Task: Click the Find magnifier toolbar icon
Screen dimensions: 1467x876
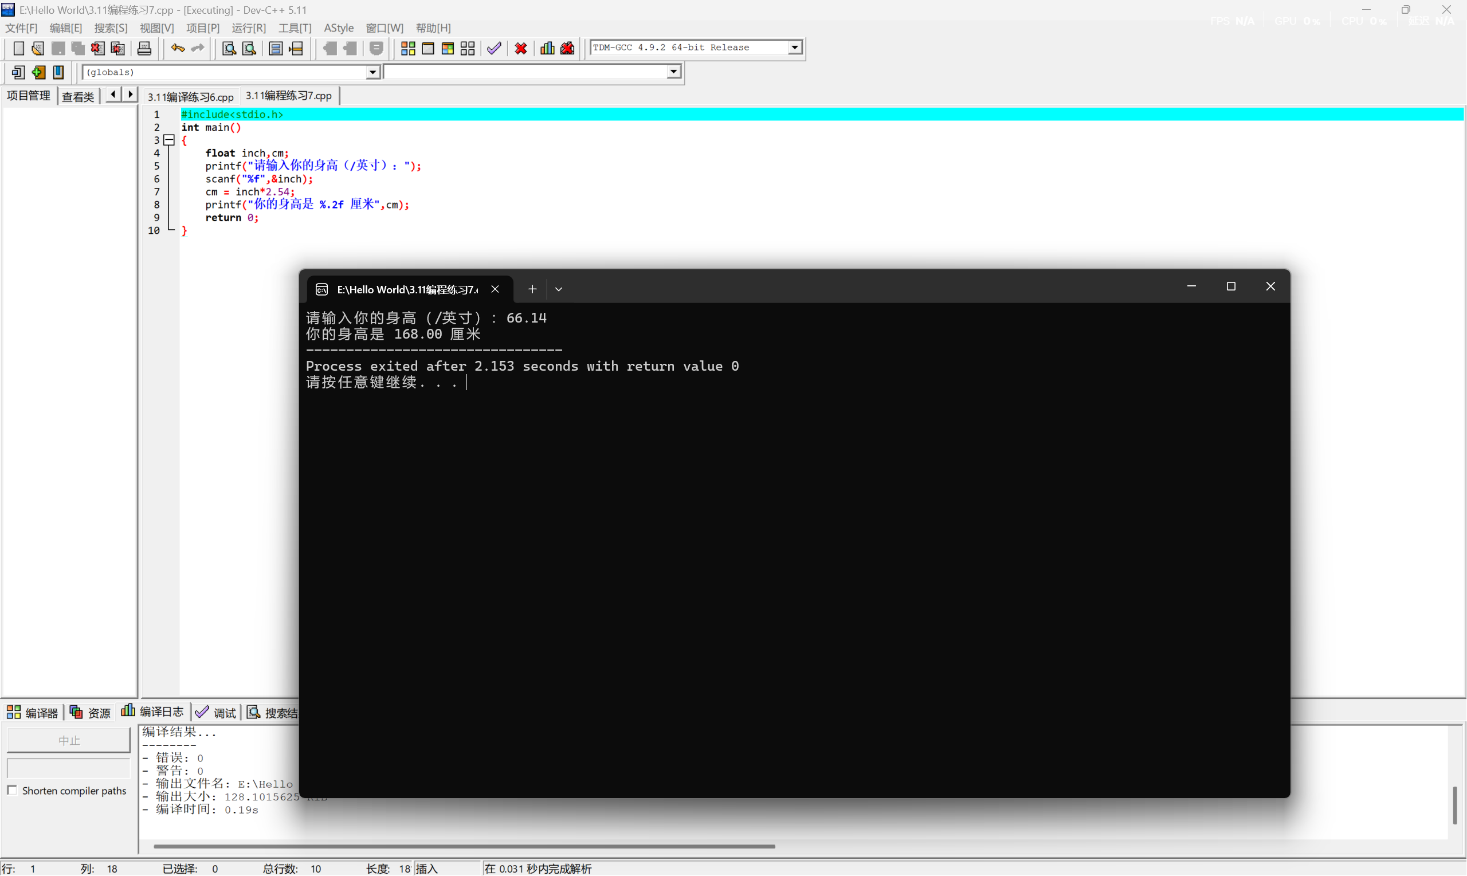Action: click(229, 48)
